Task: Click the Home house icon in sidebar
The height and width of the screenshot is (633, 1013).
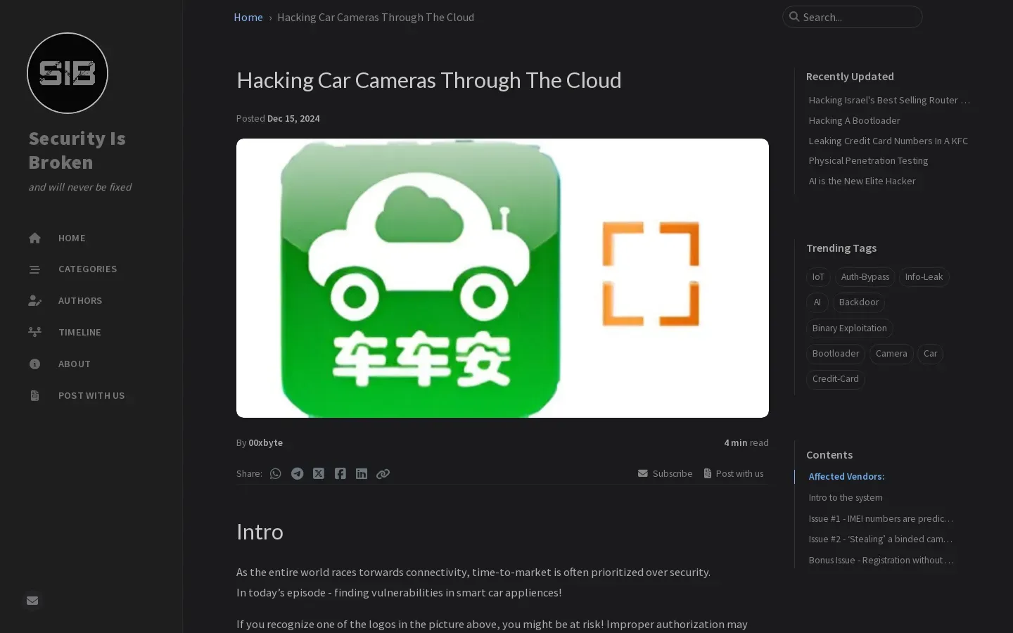Action: tap(34, 238)
